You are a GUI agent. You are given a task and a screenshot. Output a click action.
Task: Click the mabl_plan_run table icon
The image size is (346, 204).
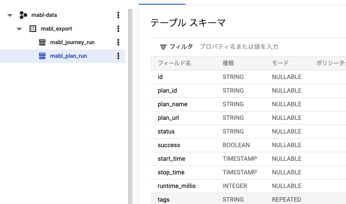pyautogui.click(x=42, y=56)
